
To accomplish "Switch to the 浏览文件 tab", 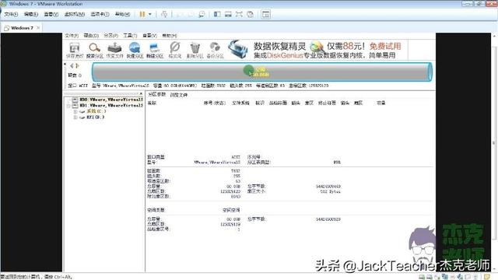I will pos(179,95).
